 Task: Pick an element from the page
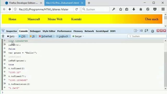3,31
